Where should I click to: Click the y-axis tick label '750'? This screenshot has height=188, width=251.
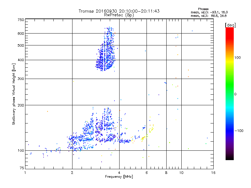(x=21, y=20)
